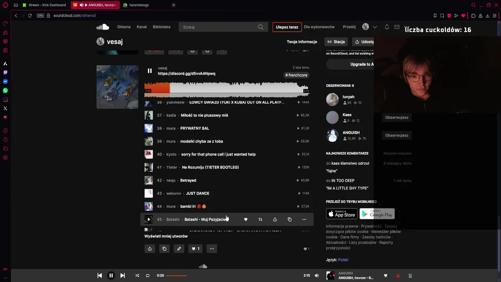The image size is (501, 282).
Task: Share the playlist via bottom share icon
Action: (x=150, y=249)
